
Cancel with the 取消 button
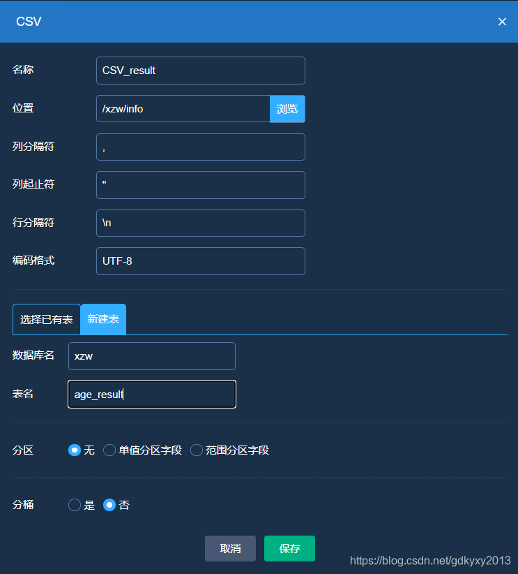230,548
